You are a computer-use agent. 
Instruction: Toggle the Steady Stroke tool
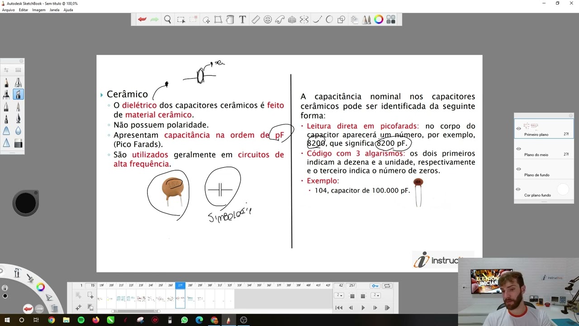tap(317, 19)
